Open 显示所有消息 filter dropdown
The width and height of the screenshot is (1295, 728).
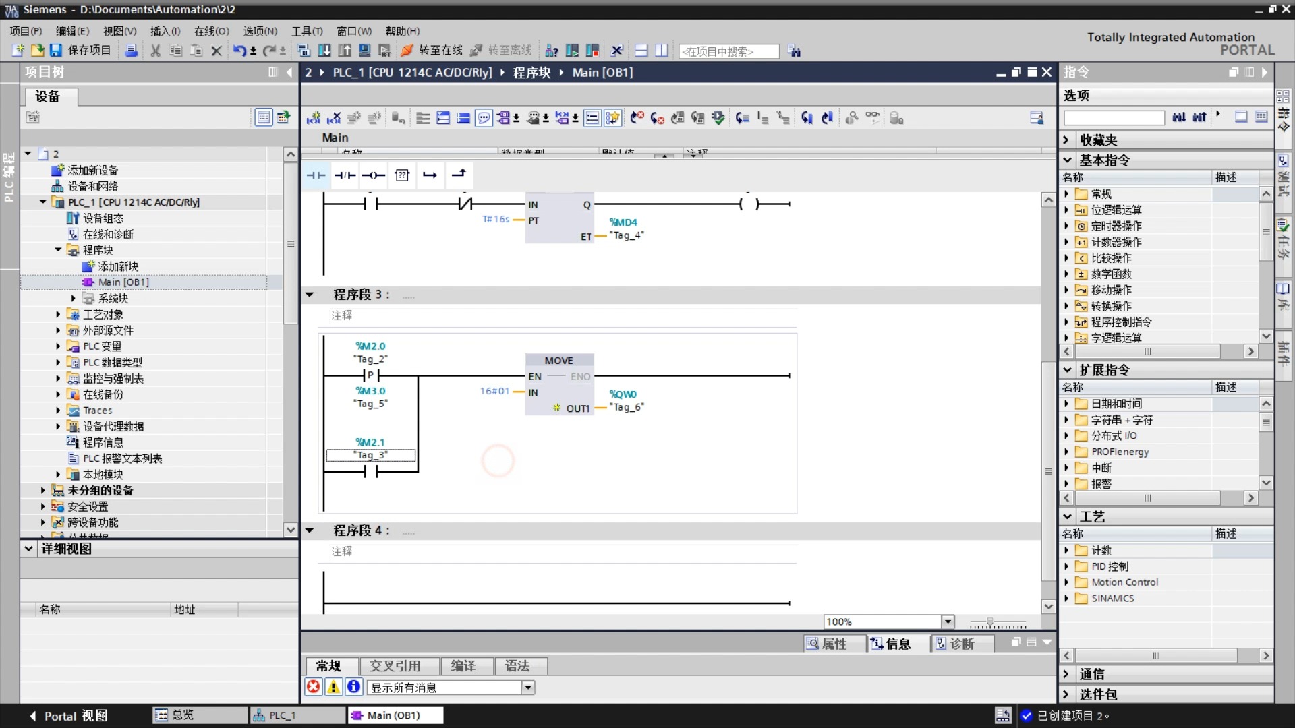click(528, 688)
